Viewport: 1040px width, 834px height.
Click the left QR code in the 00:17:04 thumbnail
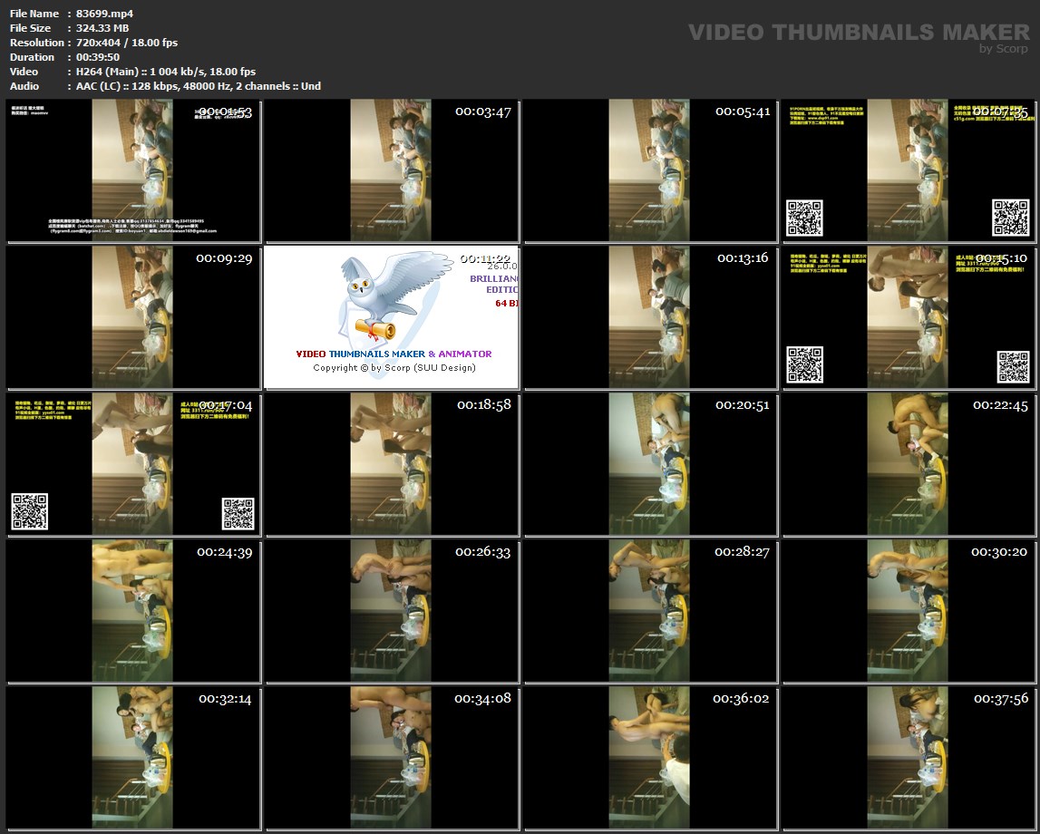point(29,511)
